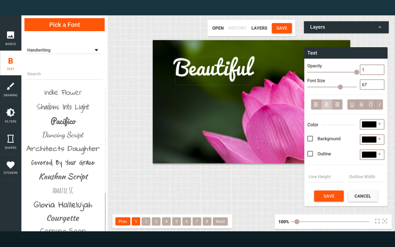
Task: Click the Font Size slider handle
Action: click(x=340, y=87)
